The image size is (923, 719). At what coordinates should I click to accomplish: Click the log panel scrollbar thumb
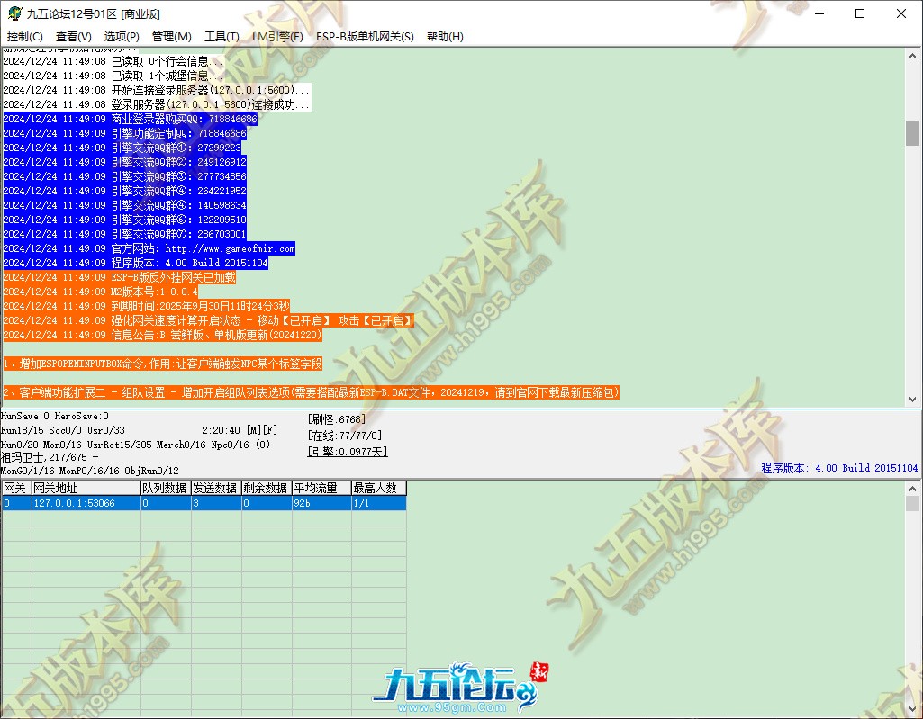click(912, 131)
